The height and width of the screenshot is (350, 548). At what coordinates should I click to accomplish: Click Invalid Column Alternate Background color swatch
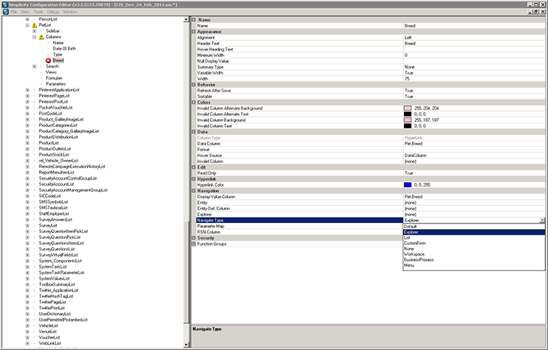(x=408, y=108)
